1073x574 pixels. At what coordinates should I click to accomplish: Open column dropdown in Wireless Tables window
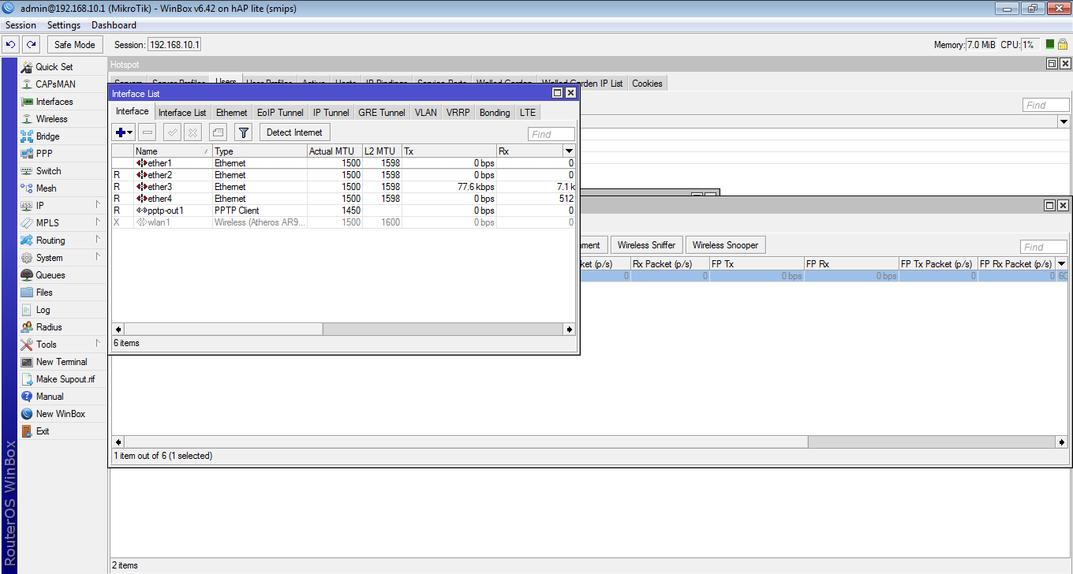tap(1062, 263)
